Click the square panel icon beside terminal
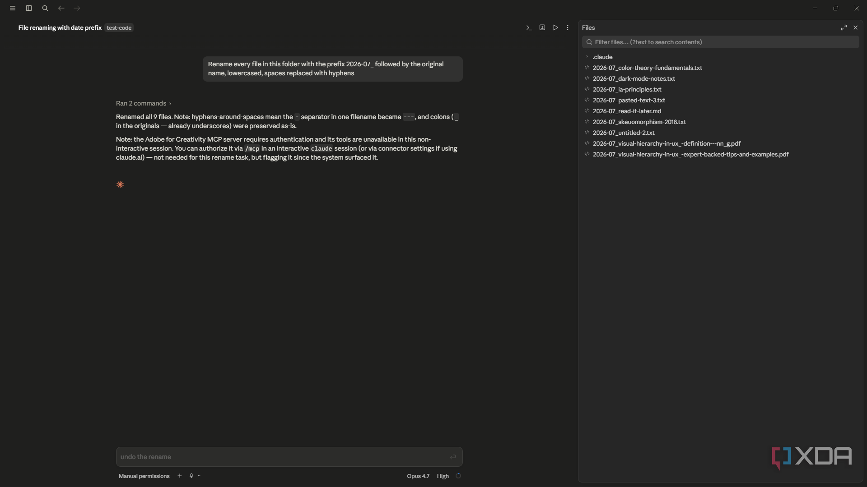 coord(542,28)
